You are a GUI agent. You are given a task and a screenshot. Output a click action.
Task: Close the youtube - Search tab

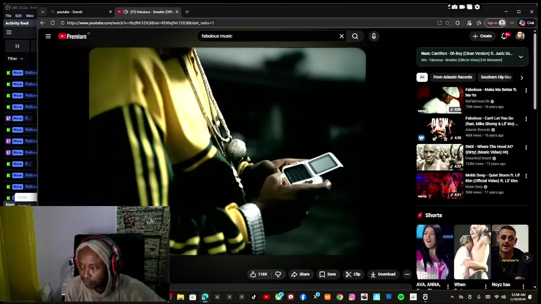[110, 12]
